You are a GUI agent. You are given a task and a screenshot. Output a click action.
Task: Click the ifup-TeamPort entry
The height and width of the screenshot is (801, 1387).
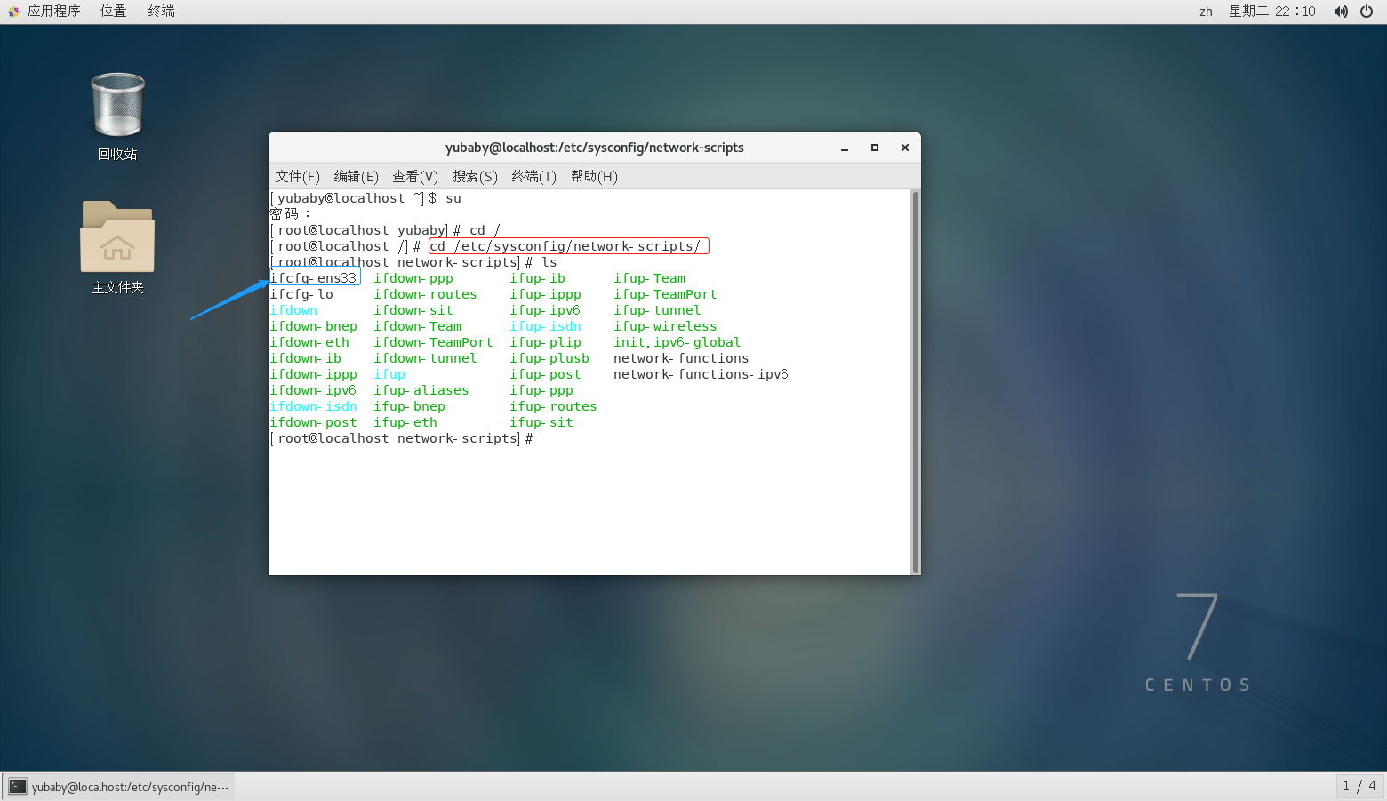pos(665,294)
